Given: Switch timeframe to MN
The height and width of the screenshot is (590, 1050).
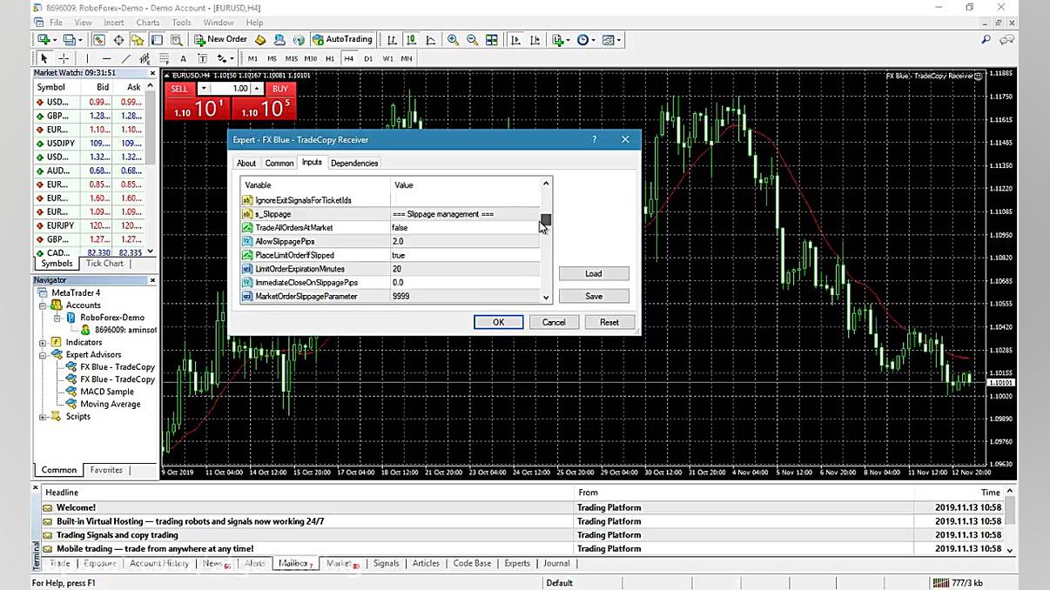Looking at the screenshot, I should [x=407, y=58].
